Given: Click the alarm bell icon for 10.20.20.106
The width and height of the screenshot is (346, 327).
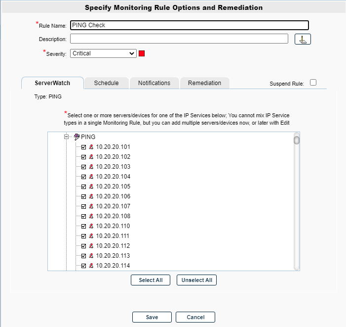Looking at the screenshot, I should pos(91,196).
